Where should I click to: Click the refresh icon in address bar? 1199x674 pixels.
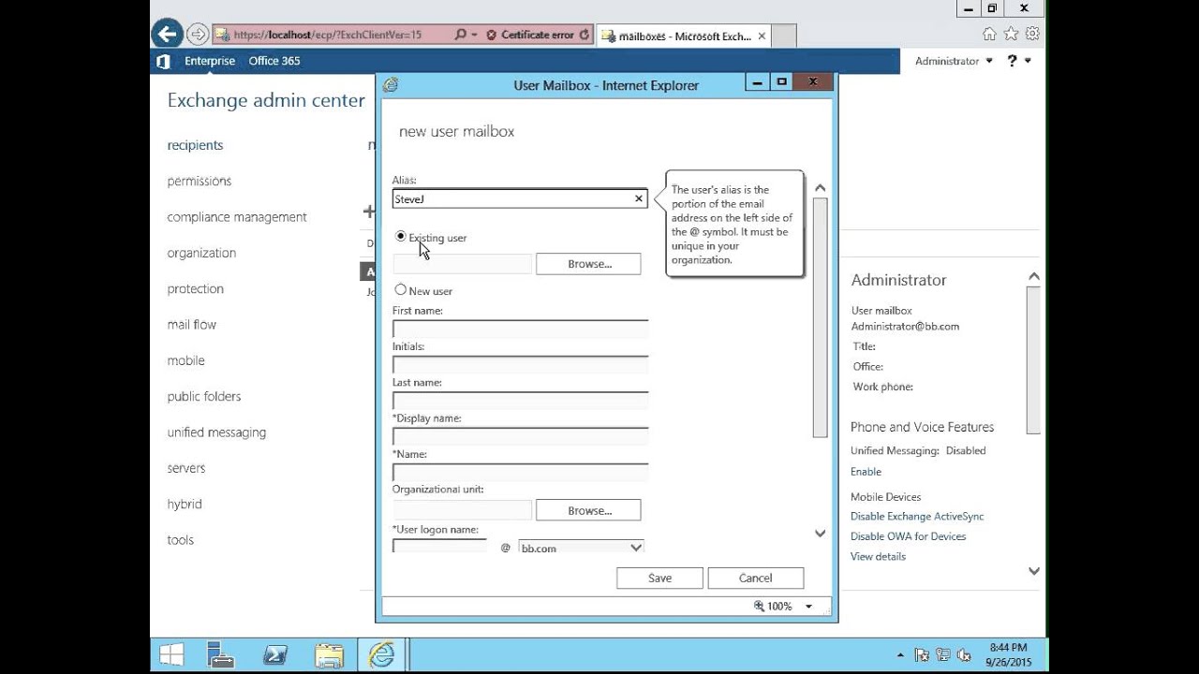(x=585, y=35)
